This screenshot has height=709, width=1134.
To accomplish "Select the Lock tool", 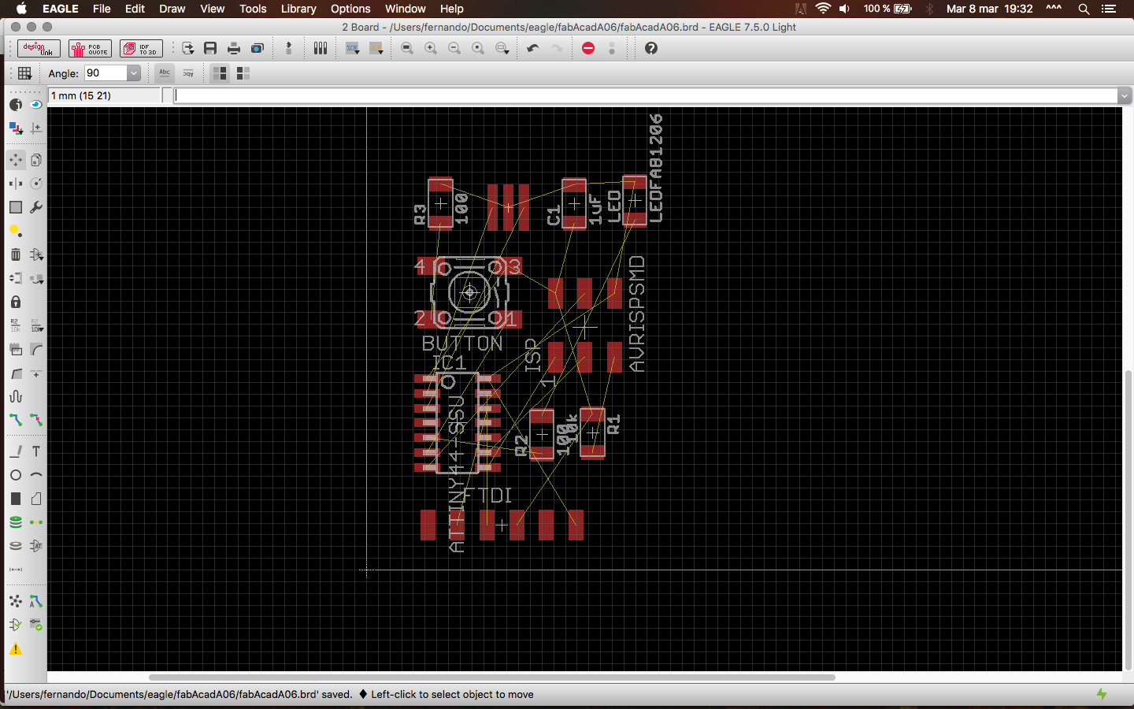I will (x=16, y=302).
